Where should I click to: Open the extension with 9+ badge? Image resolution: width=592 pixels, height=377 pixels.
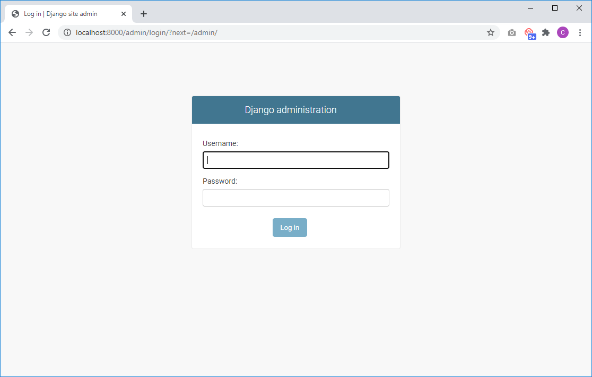coord(530,33)
